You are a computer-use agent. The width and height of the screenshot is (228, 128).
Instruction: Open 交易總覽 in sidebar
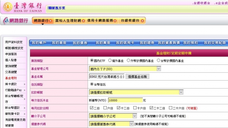[11, 72]
